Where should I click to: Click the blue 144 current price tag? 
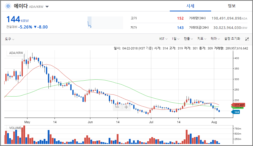(x=237, y=112)
